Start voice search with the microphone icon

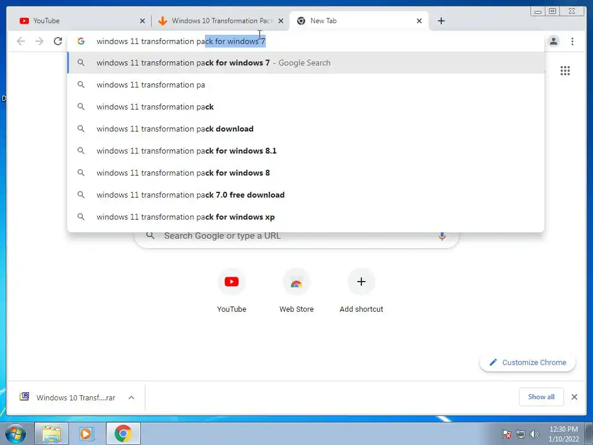tap(442, 236)
